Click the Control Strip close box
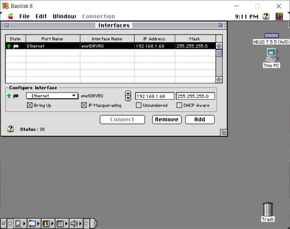Viewport: 290px width, 229px height. tap(4, 224)
